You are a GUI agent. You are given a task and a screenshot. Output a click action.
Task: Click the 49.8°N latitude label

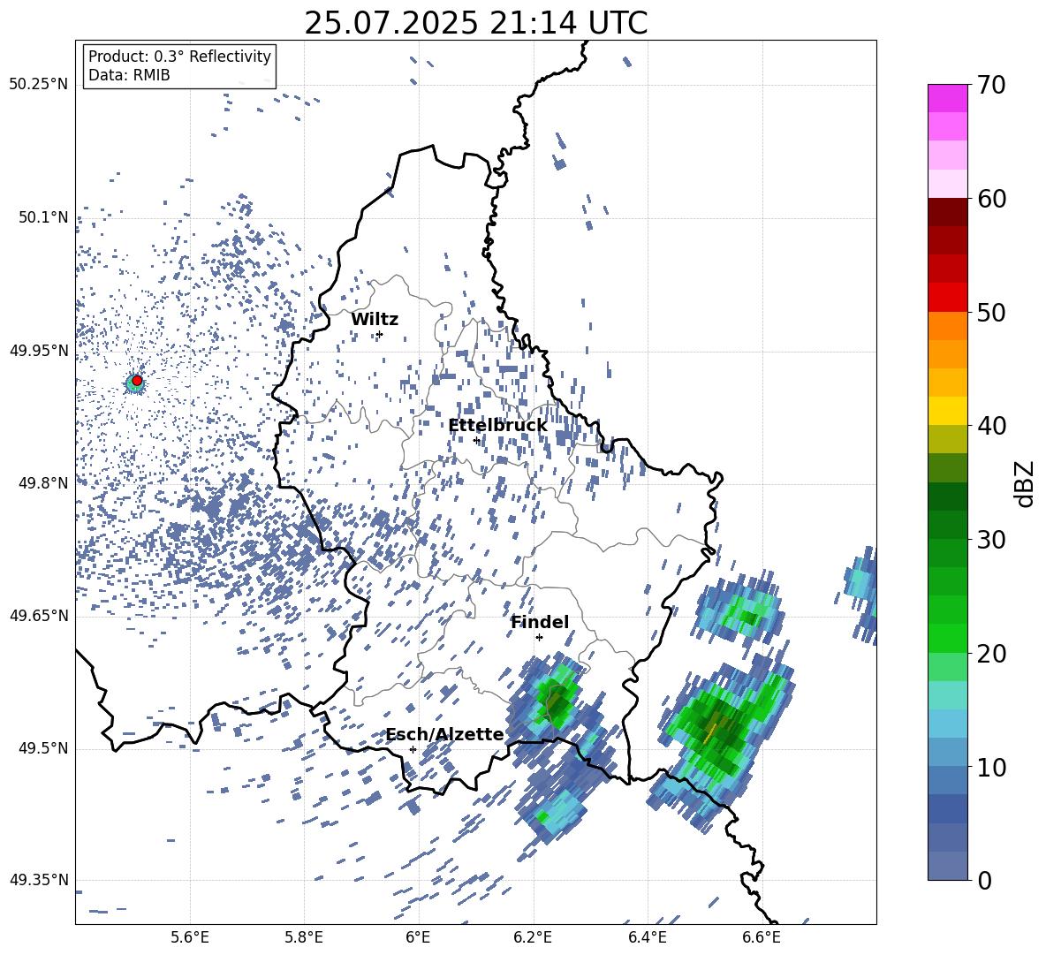coord(44,483)
